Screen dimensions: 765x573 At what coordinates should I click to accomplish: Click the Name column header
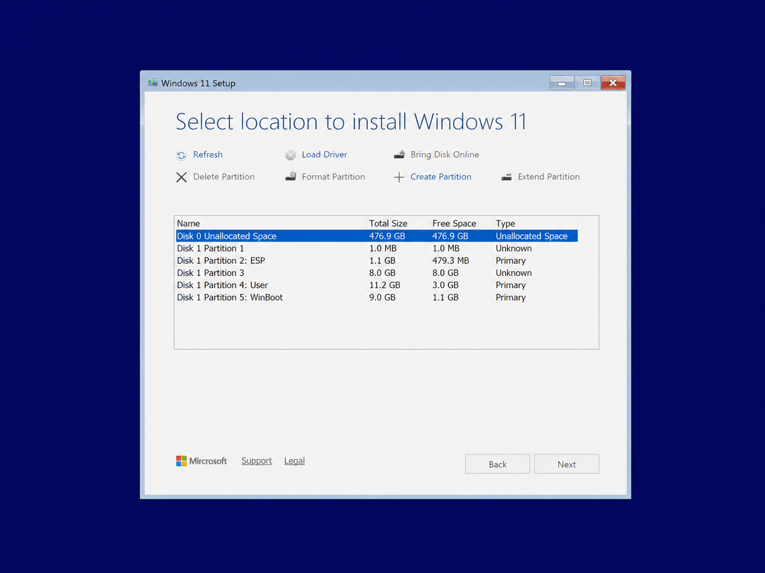[271, 223]
